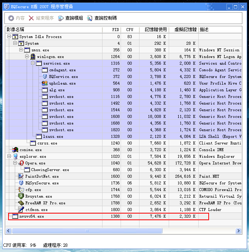Click the conime.exe icon
The image size is (249, 252).
[x=15, y=150]
